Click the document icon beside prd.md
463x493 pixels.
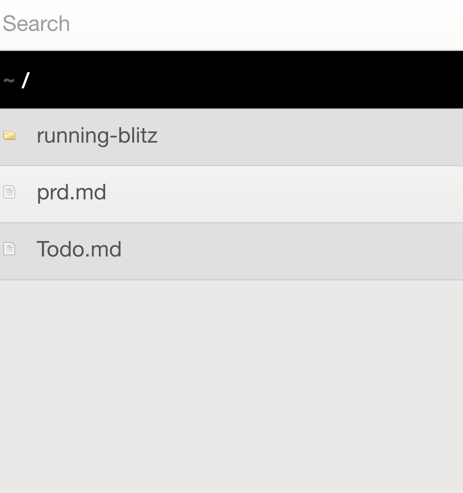pos(9,192)
